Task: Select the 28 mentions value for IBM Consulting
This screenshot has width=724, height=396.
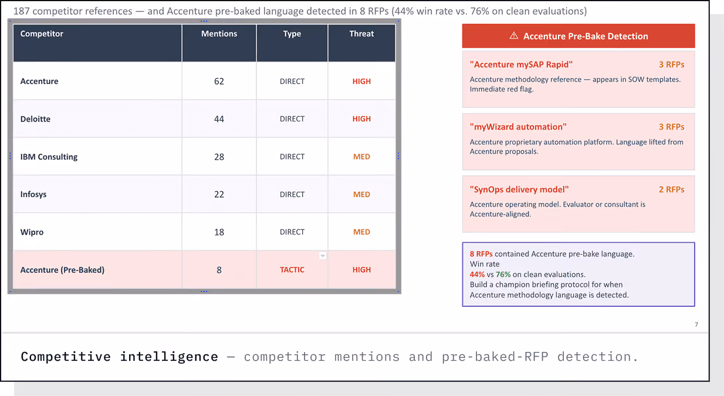Action: (219, 157)
